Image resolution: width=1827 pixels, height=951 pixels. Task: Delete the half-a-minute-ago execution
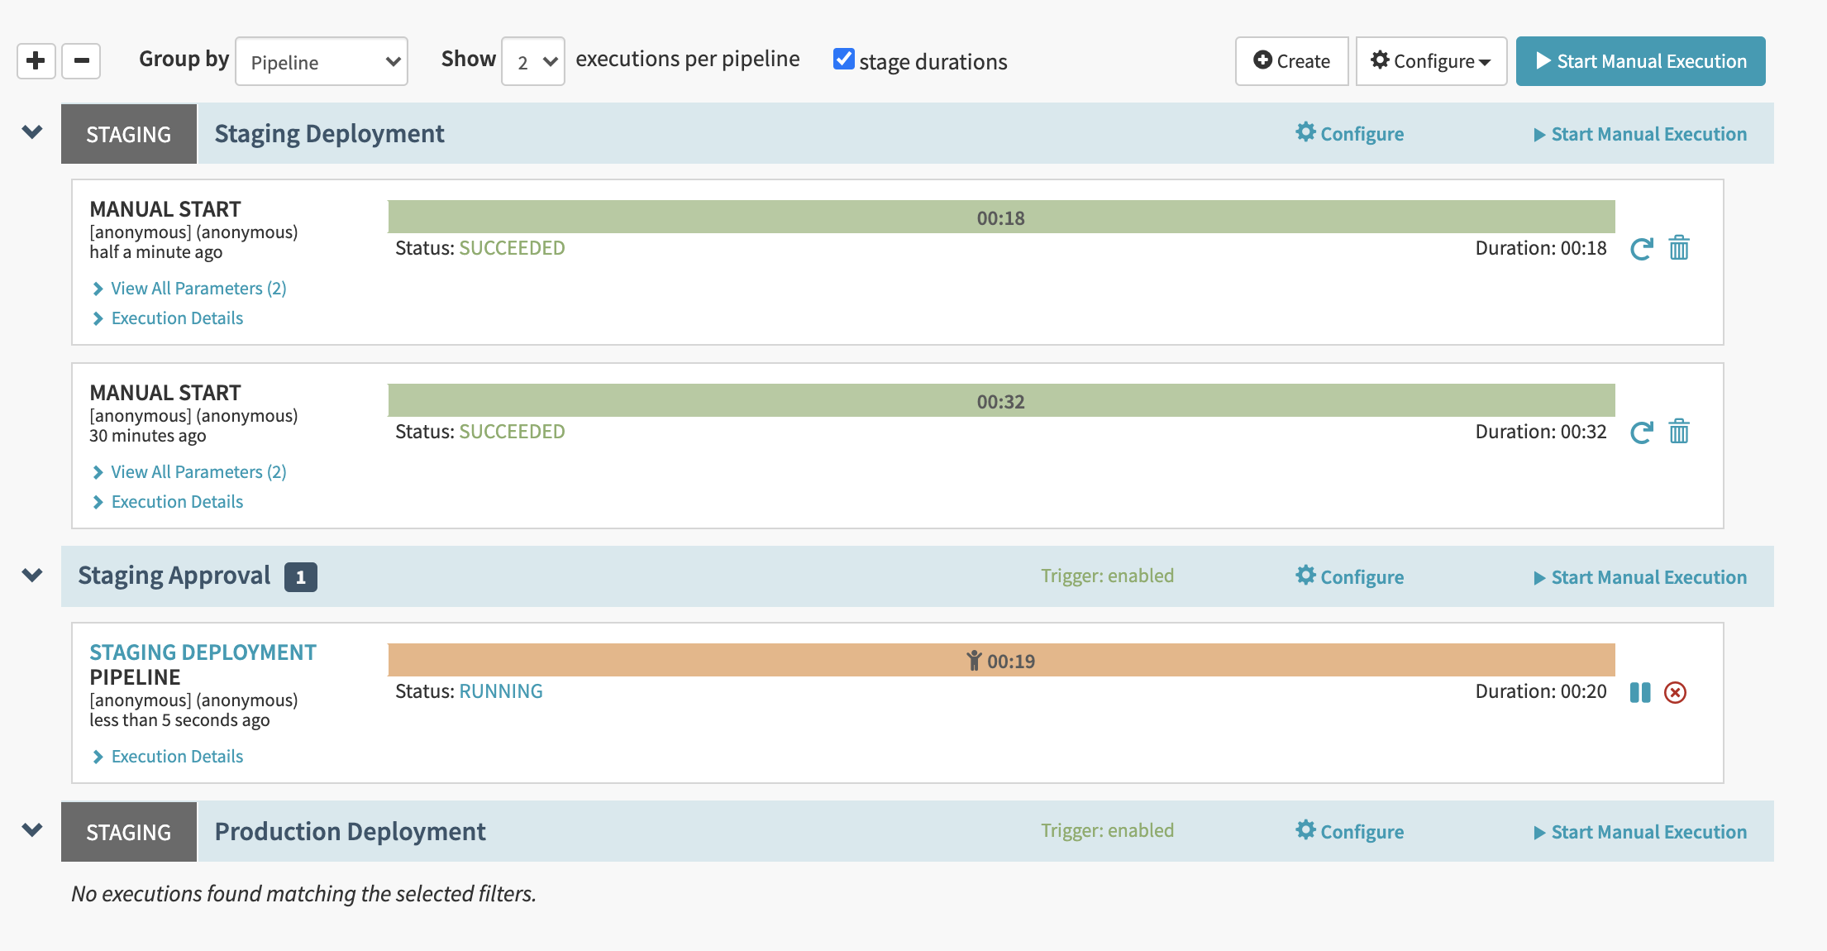point(1678,247)
